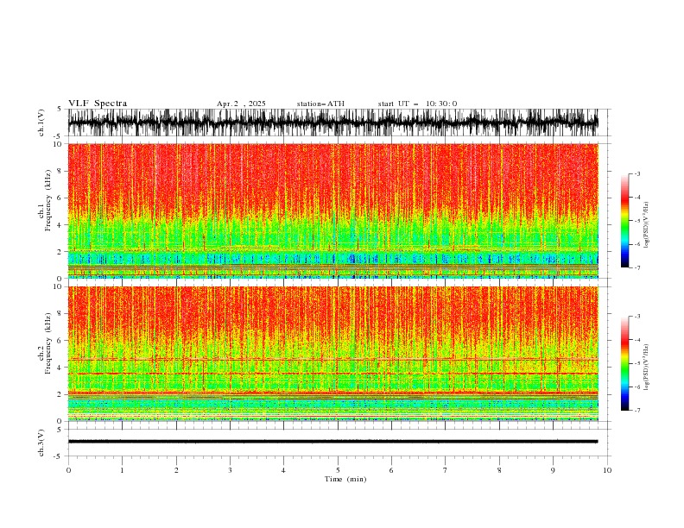Click the red 2 kHz band in ch.2
Screen dimensions: 684x528
[332, 393]
